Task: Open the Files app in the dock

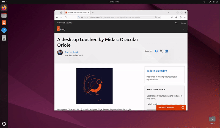Action: 4,15
